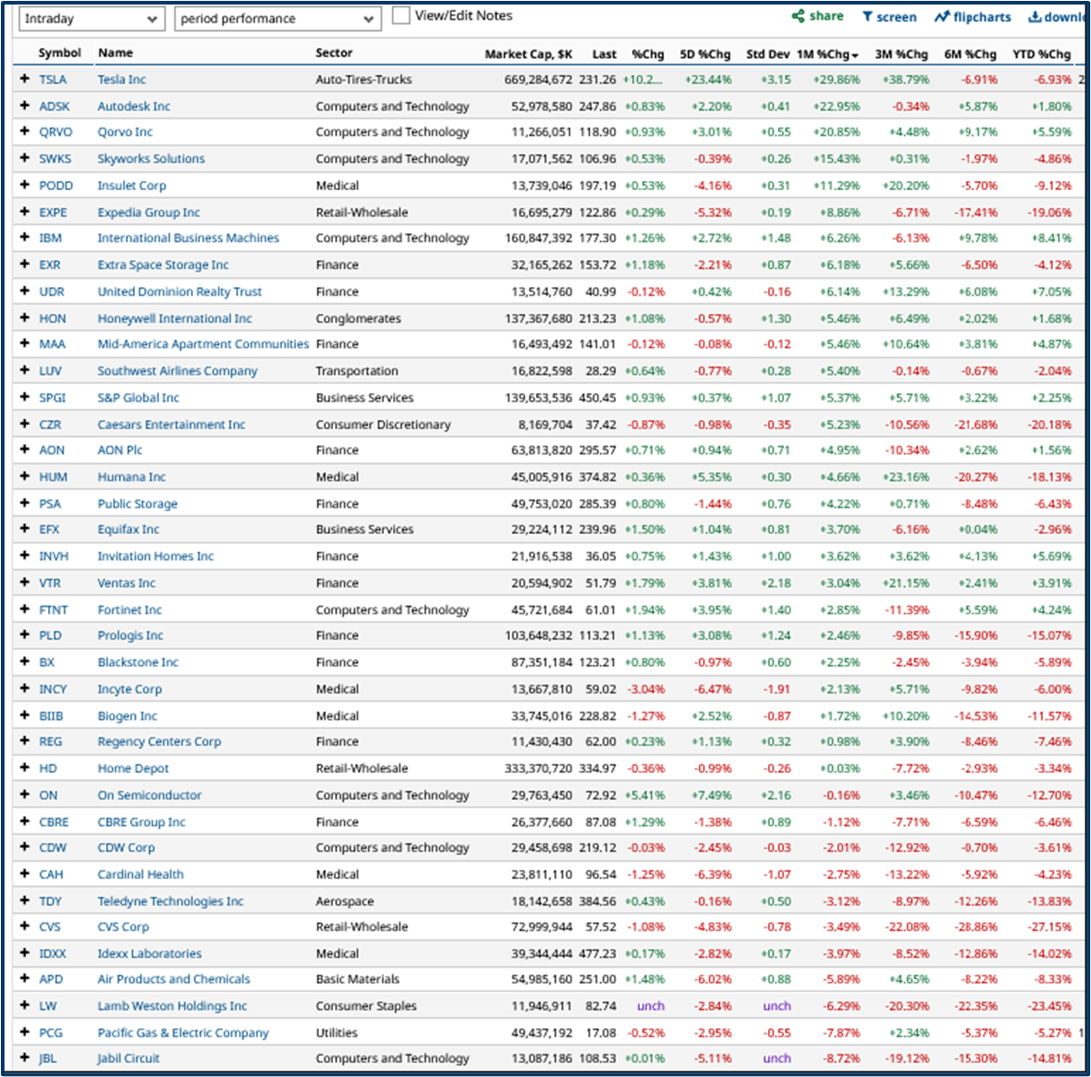The image size is (1091, 1077).
Task: Click the plus icon beside HUM
Action: coord(24,477)
